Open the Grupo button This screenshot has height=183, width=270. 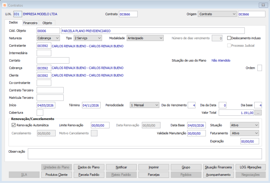pyautogui.click(x=186, y=167)
